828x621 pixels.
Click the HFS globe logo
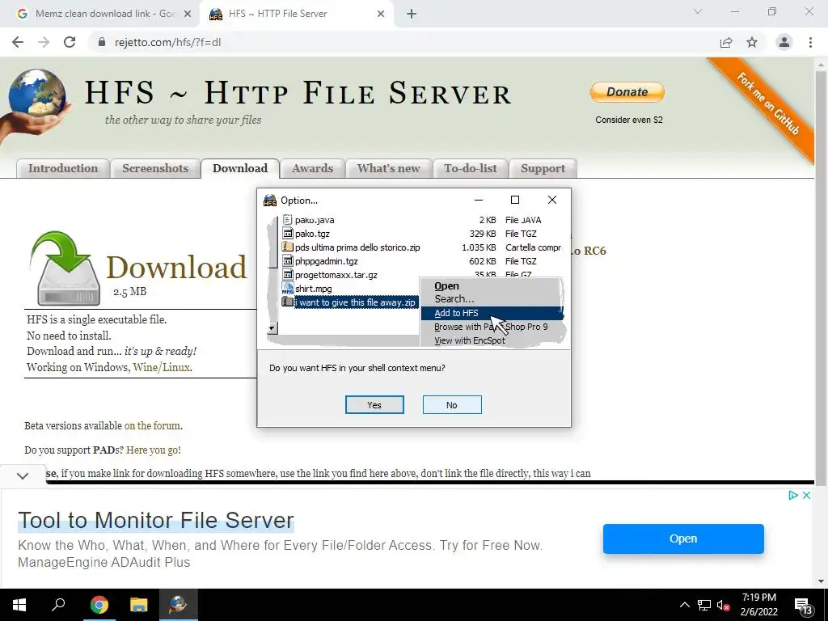(x=37, y=104)
